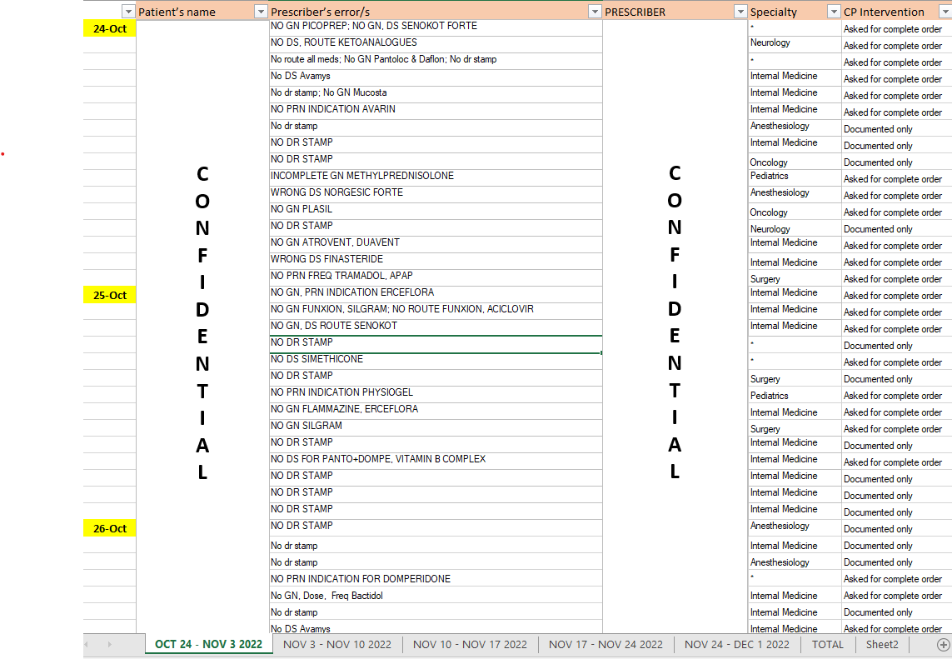Switch to the NOV 3 - NOV 10 2022 sheet
The width and height of the screenshot is (952, 659).
click(x=337, y=645)
